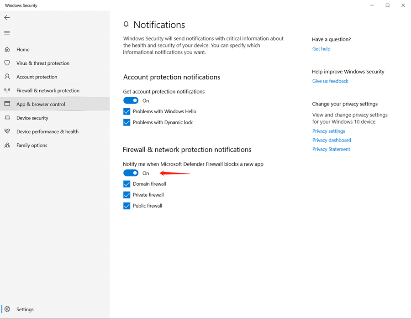411x319 pixels.
Task: Uncheck Problems with Windows Hello
Action: click(x=127, y=111)
